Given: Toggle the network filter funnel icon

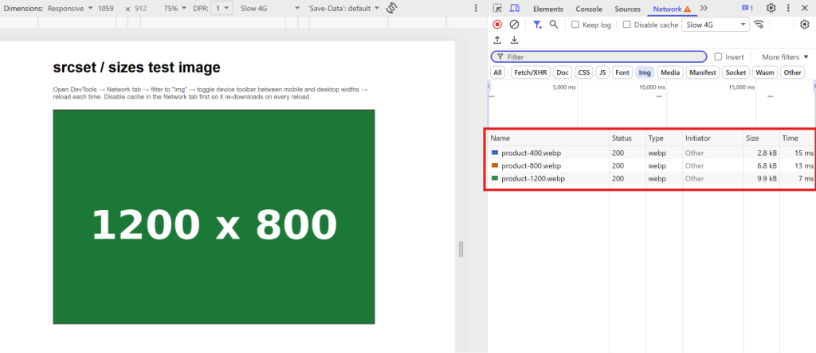Looking at the screenshot, I should 538,25.
